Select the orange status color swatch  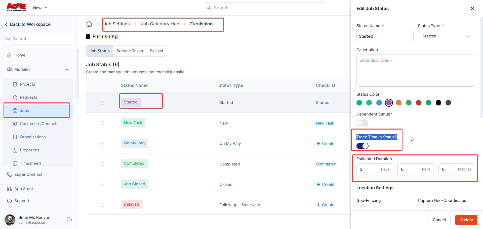coord(399,103)
